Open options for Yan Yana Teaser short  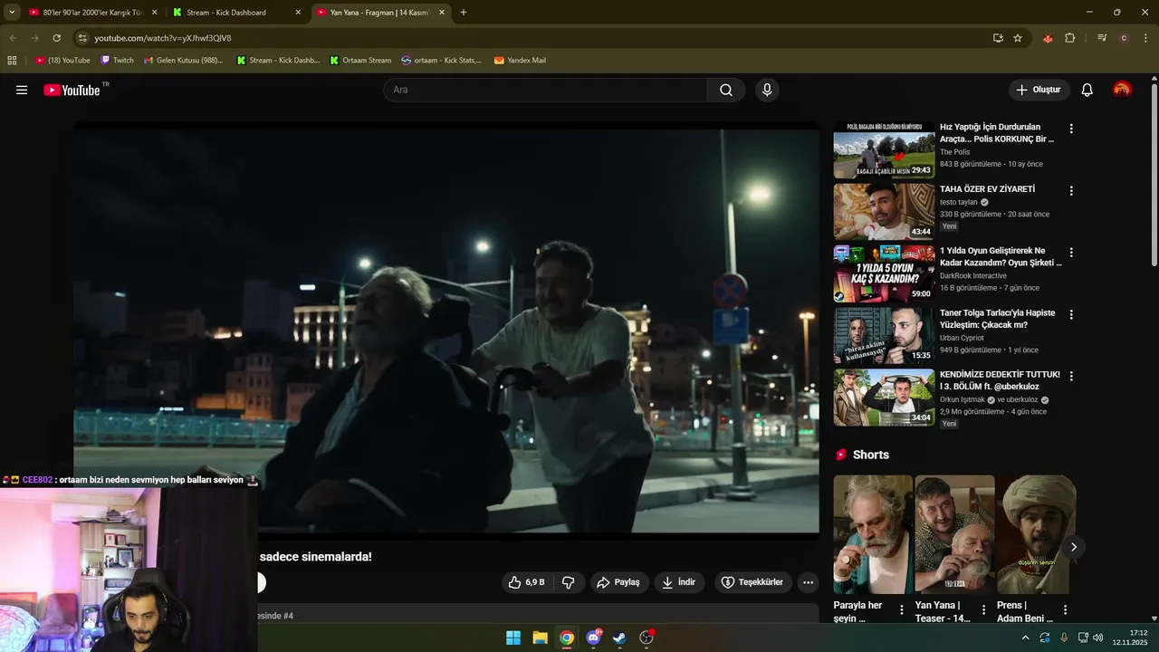983,610
